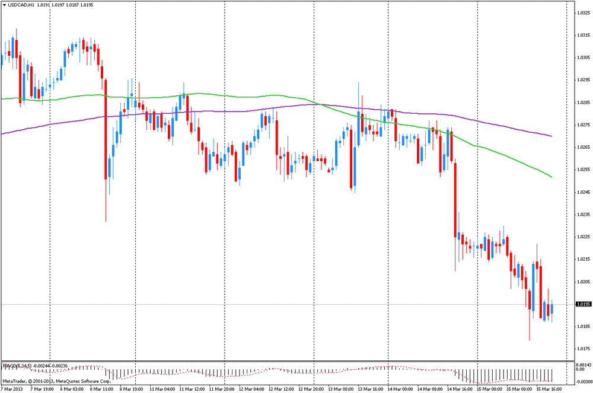Image resolution: width=593 pixels, height=393 pixels.
Task: Click the 14 Mar 16:00 time label
Action: coord(460,389)
